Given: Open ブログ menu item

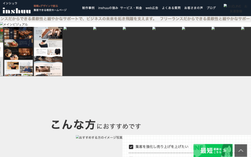Looking at the screenshot, I should (x=211, y=8).
